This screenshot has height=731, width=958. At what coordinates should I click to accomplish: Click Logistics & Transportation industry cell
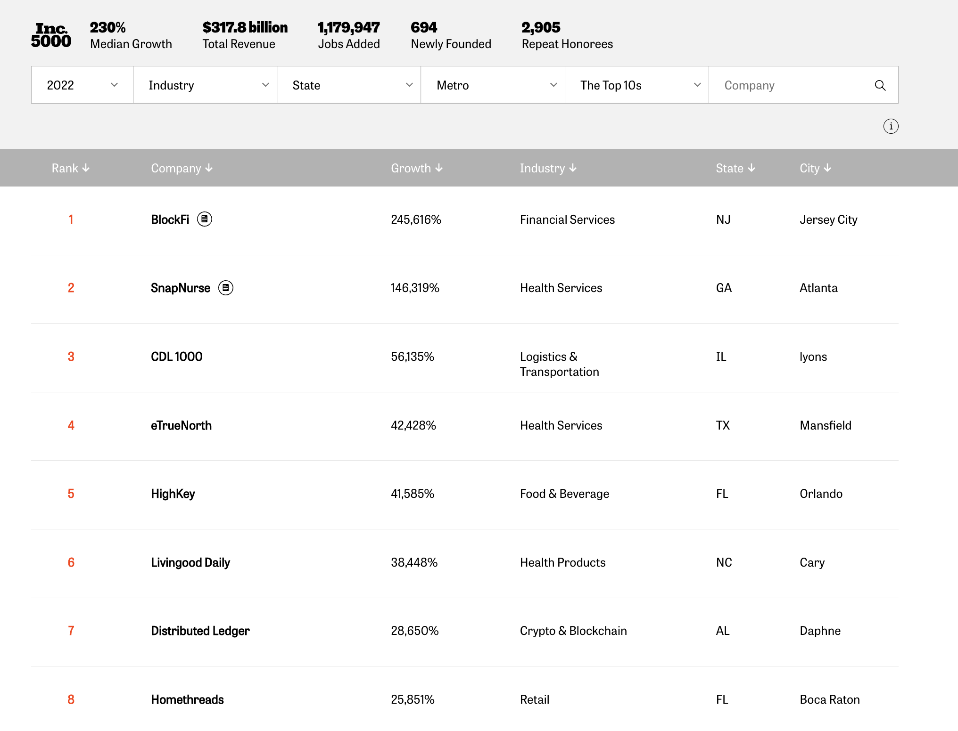[x=560, y=364]
